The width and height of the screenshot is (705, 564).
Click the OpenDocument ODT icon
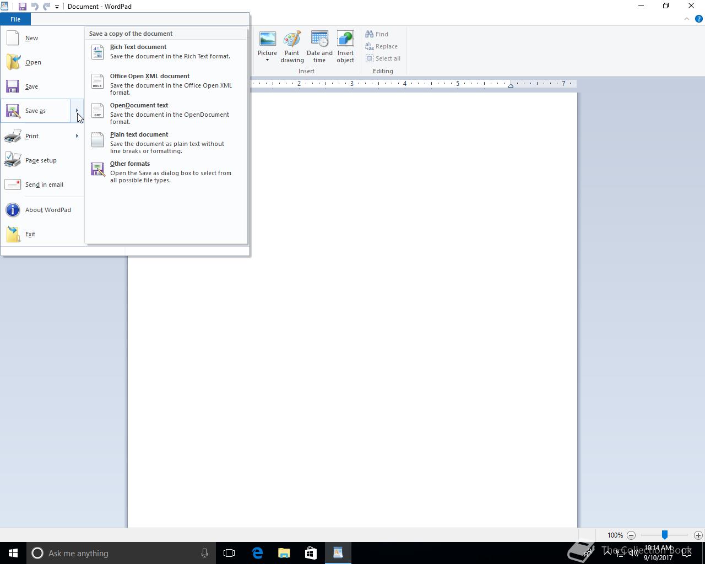pyautogui.click(x=97, y=110)
